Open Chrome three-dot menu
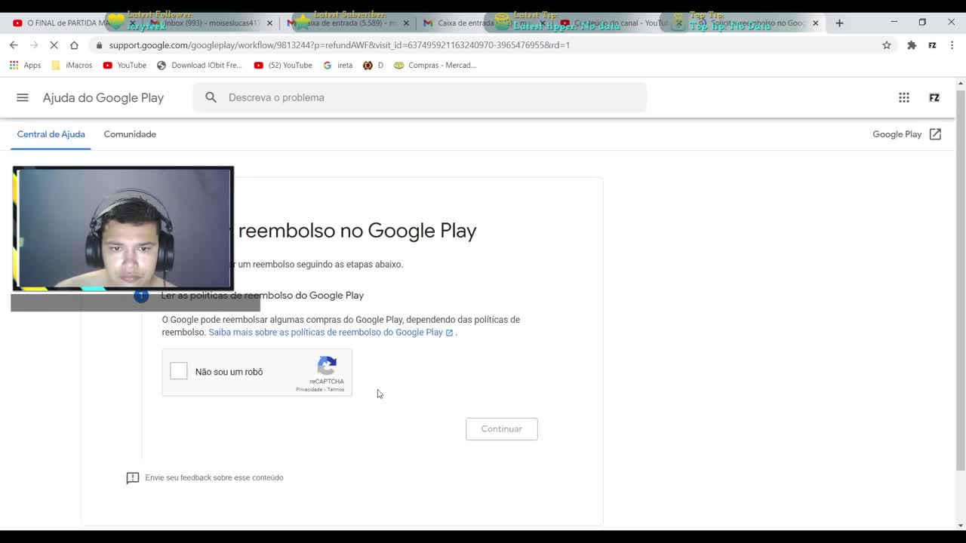 tap(952, 45)
